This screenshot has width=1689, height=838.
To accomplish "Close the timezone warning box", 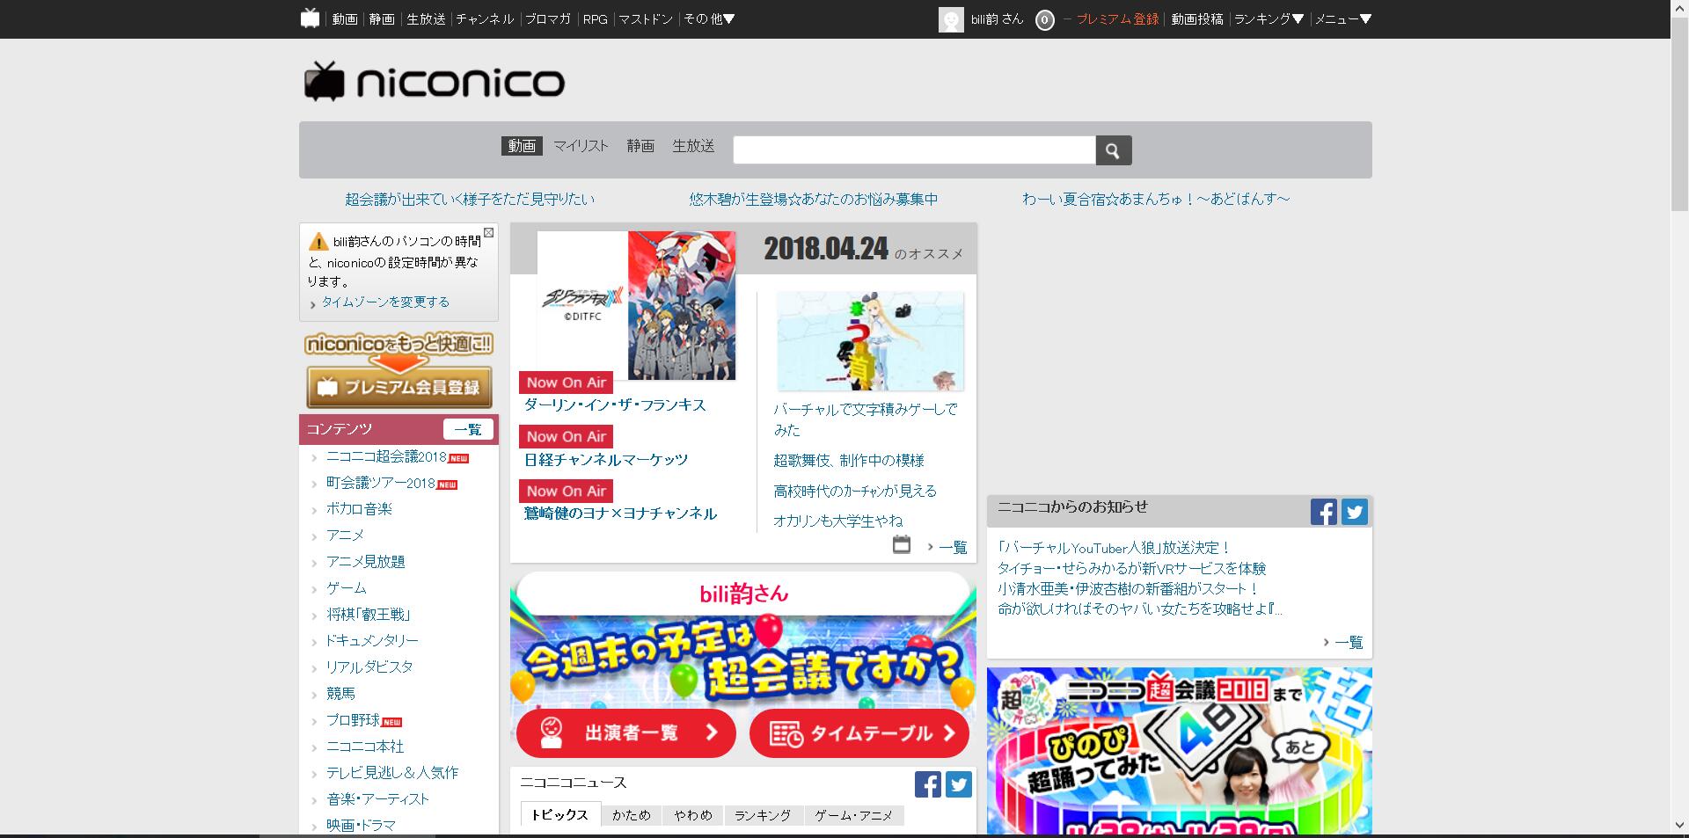I will [489, 232].
